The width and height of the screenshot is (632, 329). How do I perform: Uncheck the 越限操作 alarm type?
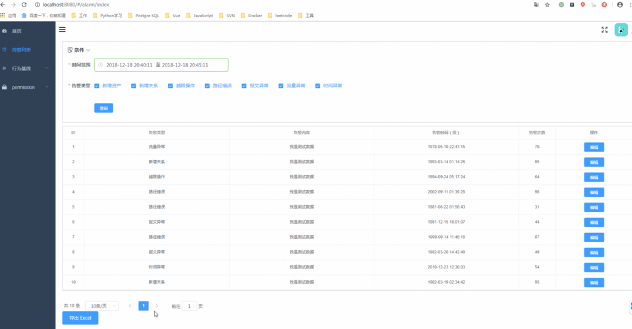point(170,86)
